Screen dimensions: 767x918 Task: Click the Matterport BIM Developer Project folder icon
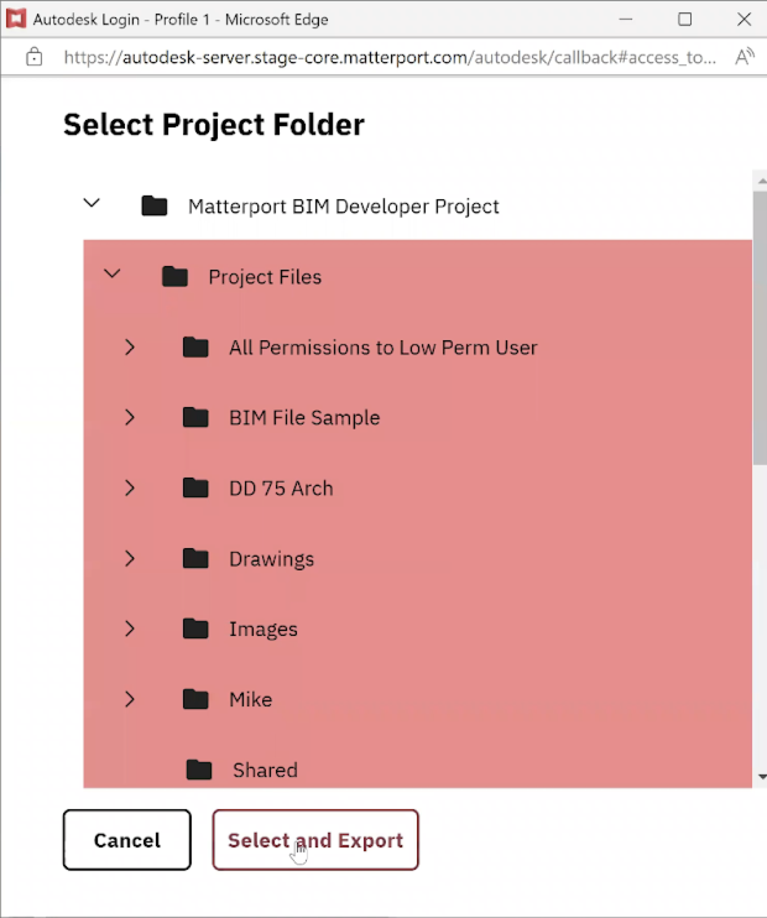point(154,206)
